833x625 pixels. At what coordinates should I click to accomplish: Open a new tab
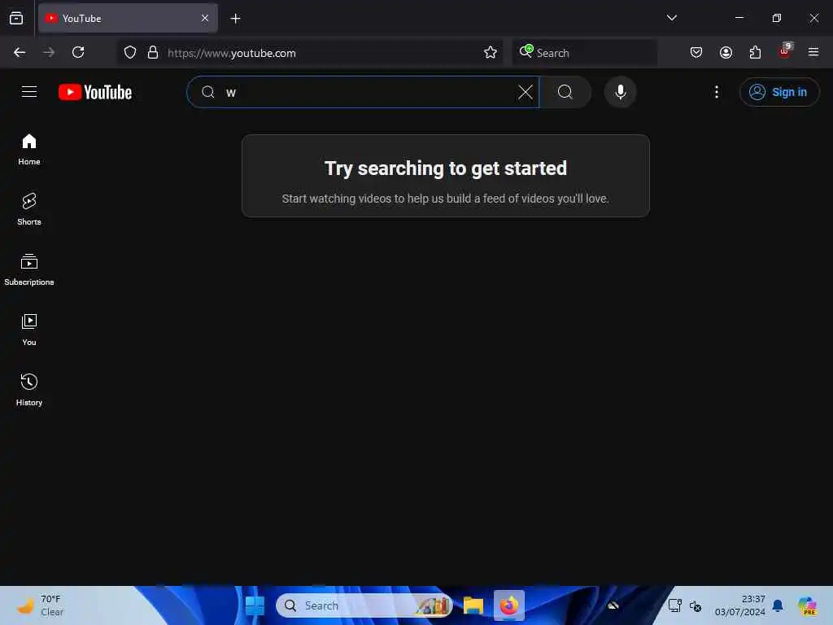click(x=235, y=18)
